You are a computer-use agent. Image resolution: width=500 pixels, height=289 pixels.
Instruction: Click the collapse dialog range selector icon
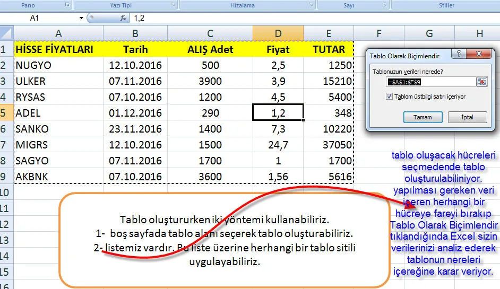[481, 82]
